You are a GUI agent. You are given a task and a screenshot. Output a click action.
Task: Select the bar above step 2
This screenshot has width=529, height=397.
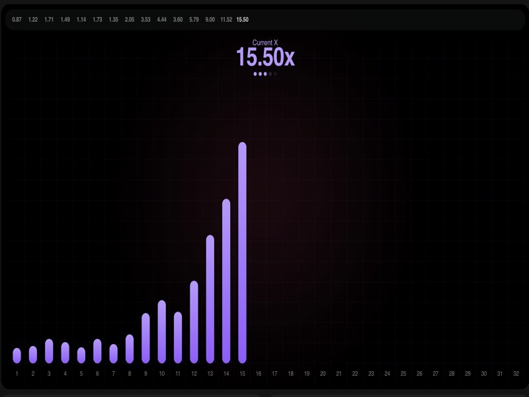(x=33, y=355)
